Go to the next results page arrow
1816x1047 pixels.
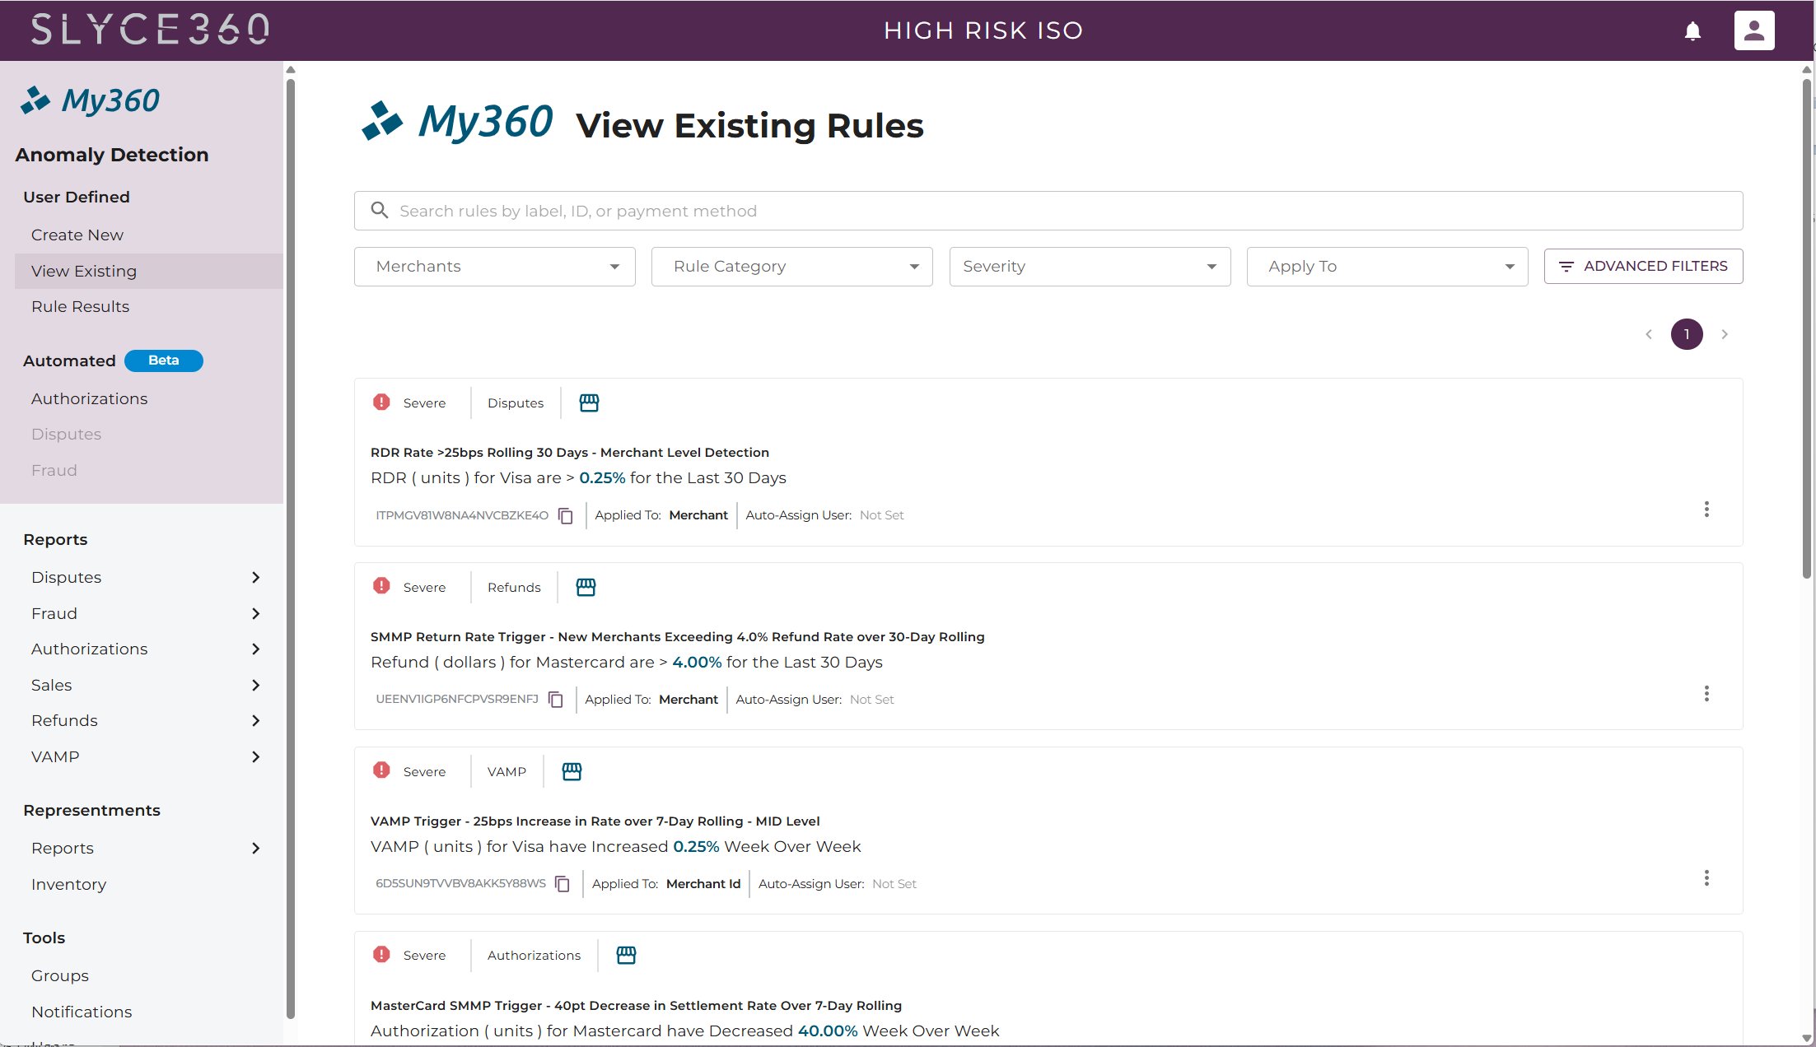point(1725,334)
